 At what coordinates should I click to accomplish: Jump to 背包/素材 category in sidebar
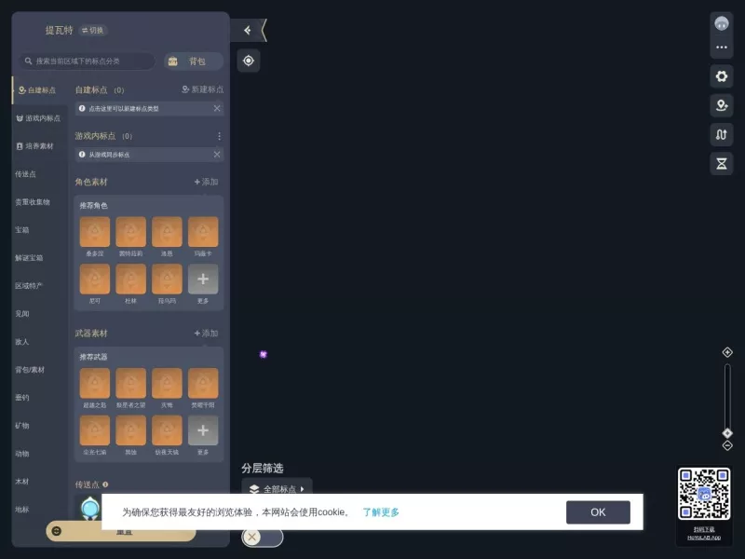(x=30, y=369)
